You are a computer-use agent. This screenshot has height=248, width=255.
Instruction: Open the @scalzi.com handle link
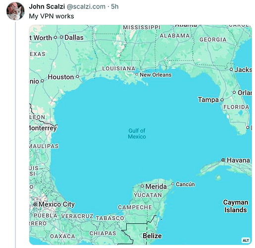click(x=86, y=6)
